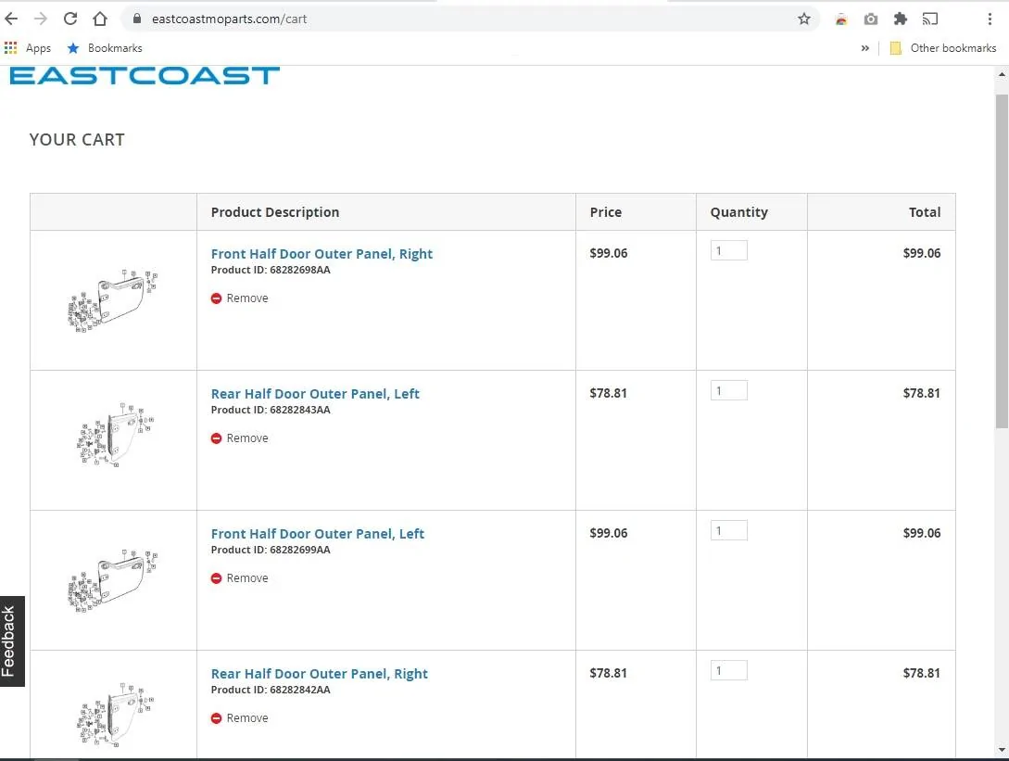This screenshot has height=761, width=1009.
Task: Click the cast media icon
Action: click(x=930, y=19)
